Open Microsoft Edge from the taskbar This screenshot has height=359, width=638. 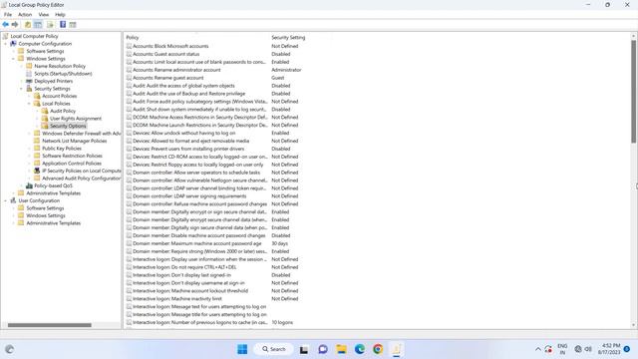360,349
